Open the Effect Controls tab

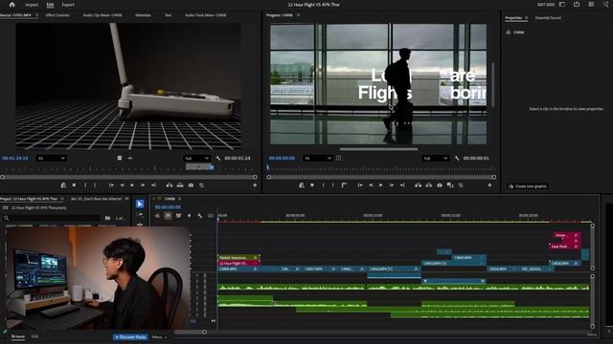pyautogui.click(x=57, y=15)
